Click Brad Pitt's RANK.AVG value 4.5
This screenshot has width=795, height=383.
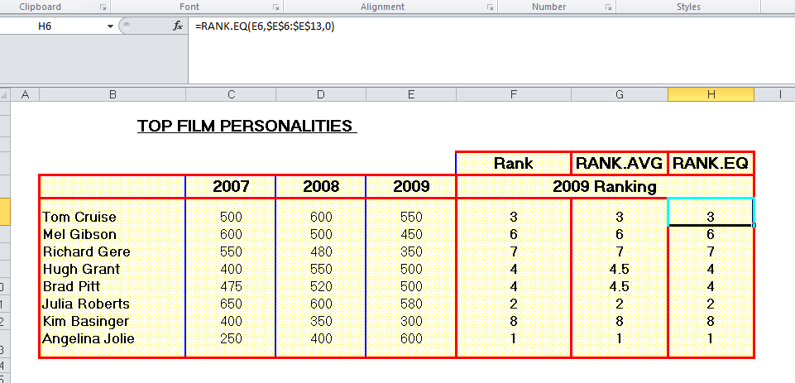(620, 286)
